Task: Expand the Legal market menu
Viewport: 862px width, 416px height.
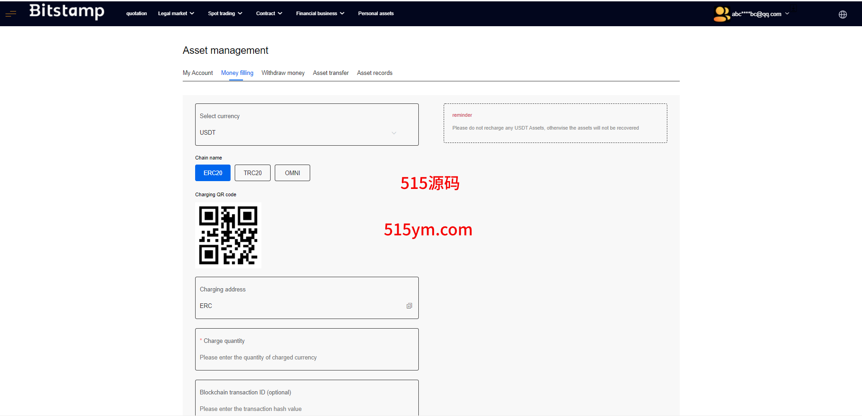Action: coord(176,13)
